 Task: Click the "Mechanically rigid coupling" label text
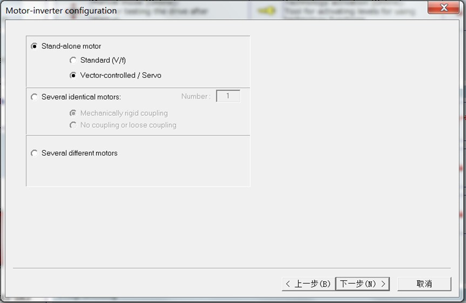(x=124, y=113)
